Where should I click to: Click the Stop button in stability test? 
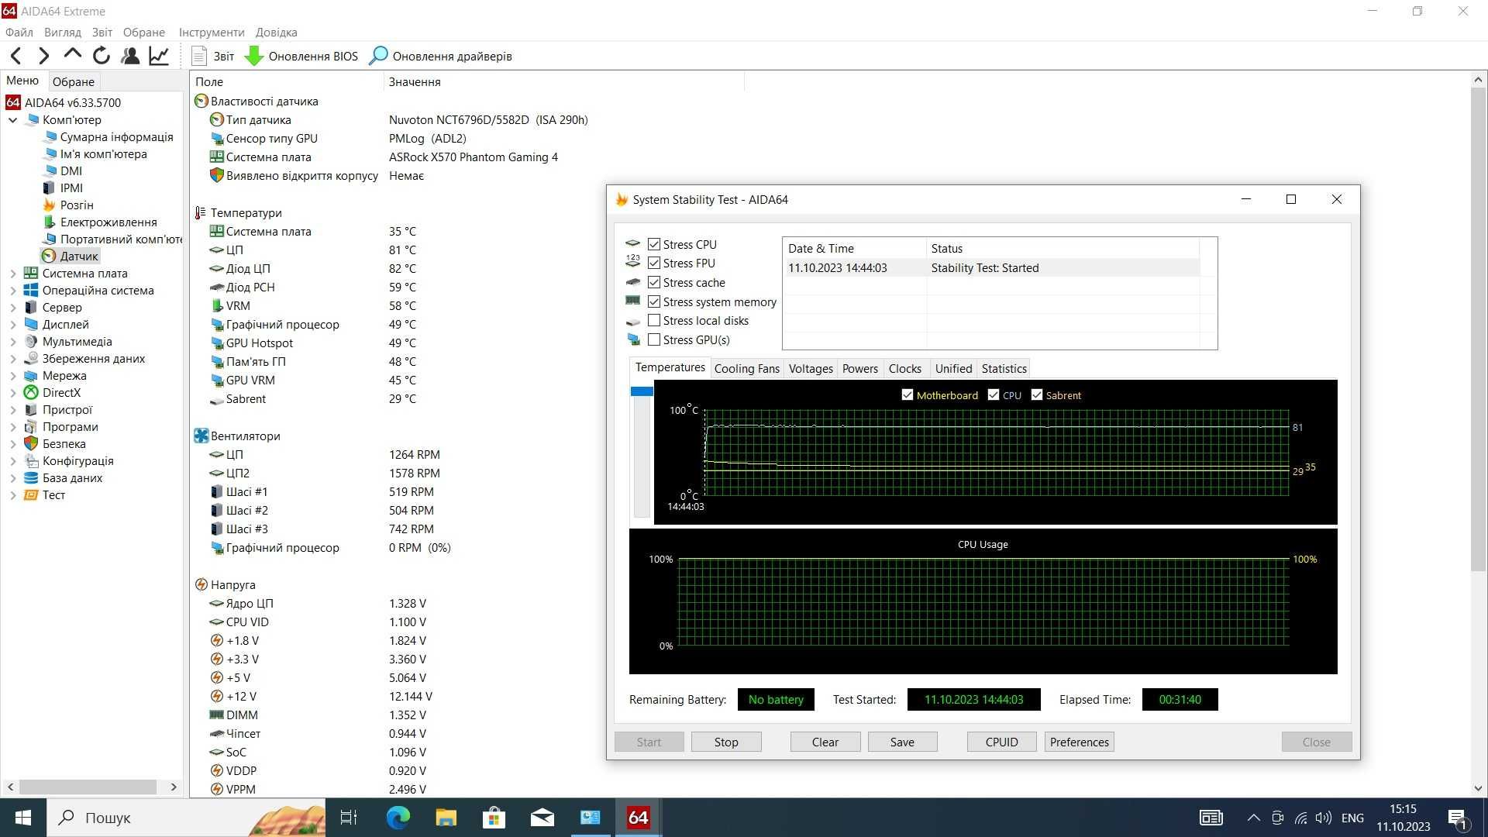click(725, 742)
